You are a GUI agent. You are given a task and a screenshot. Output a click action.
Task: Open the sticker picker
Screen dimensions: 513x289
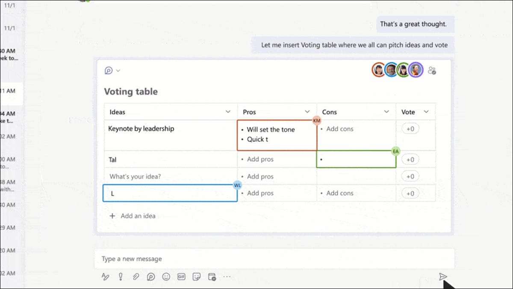[197, 277]
